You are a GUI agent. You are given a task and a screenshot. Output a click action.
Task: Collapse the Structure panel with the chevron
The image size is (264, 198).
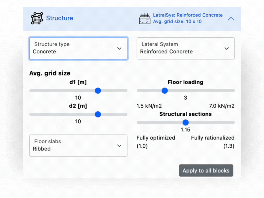click(231, 19)
